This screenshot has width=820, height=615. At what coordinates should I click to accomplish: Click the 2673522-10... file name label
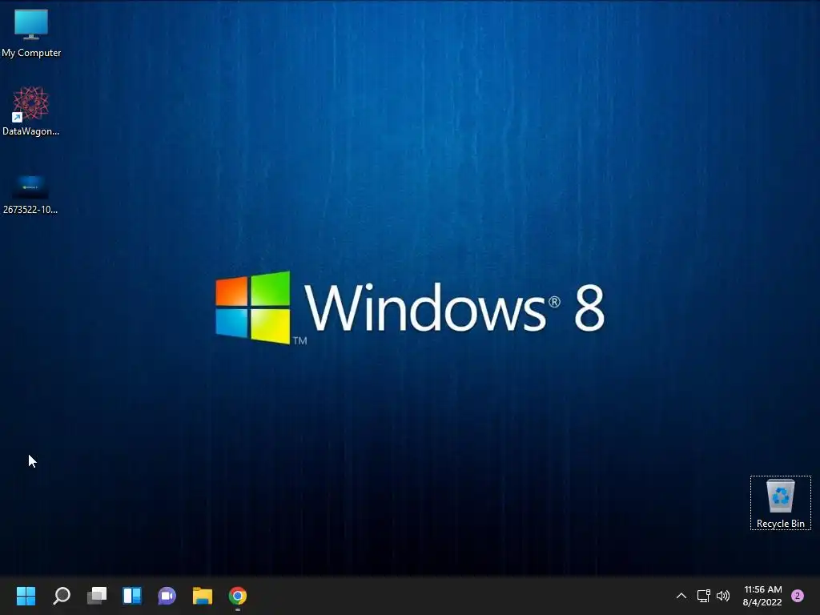(30, 210)
